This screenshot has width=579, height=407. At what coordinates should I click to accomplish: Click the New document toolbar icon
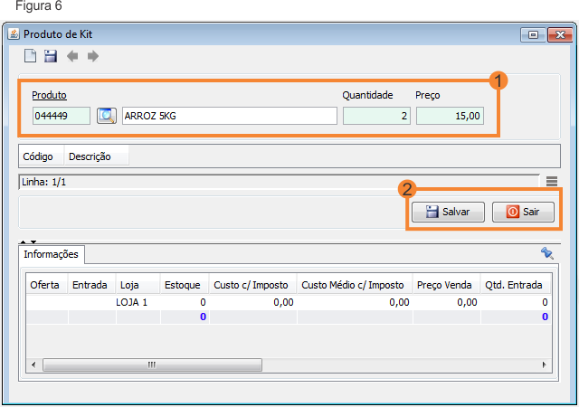click(x=31, y=57)
